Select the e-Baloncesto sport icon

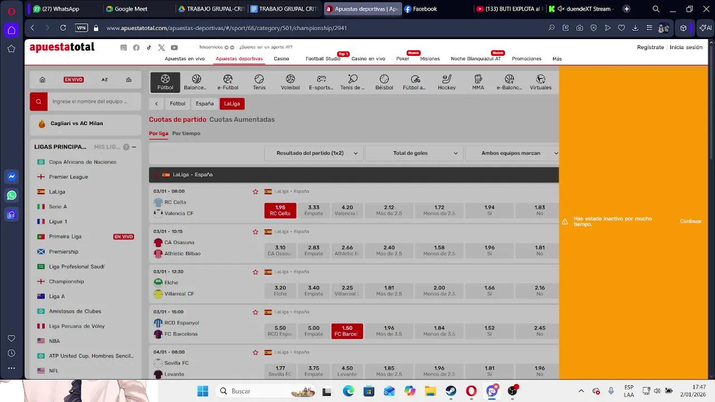[x=509, y=82]
